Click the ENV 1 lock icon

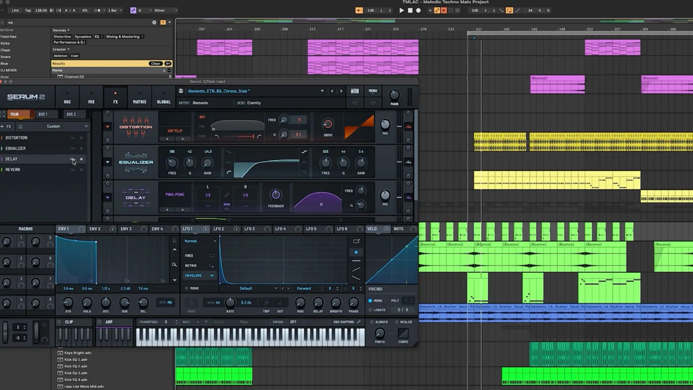coord(175,240)
